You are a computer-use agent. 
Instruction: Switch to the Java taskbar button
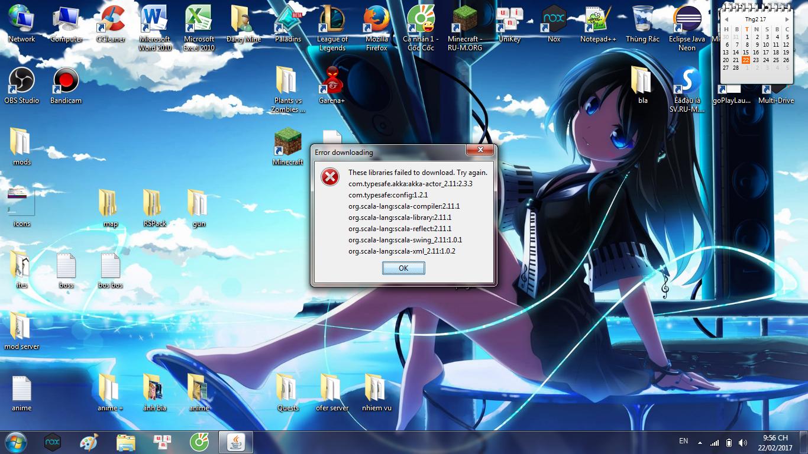tap(236, 442)
